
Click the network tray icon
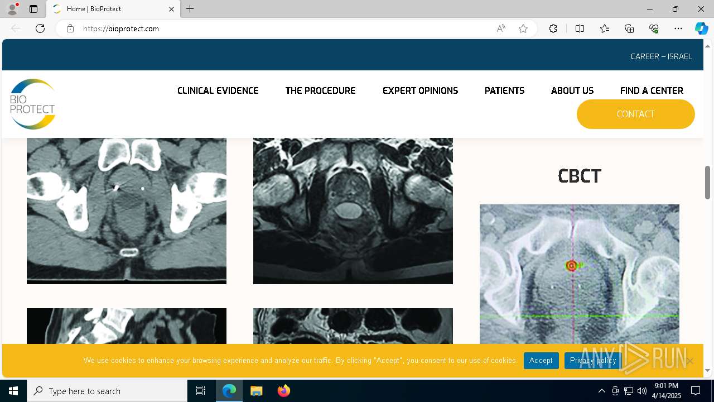(629, 391)
